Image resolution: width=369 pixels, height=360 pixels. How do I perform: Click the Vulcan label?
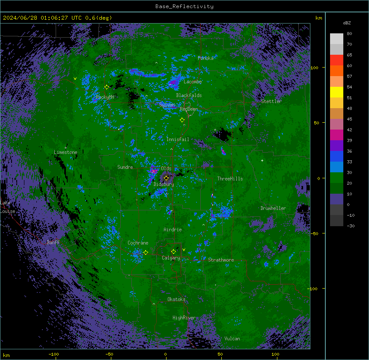click(232, 339)
